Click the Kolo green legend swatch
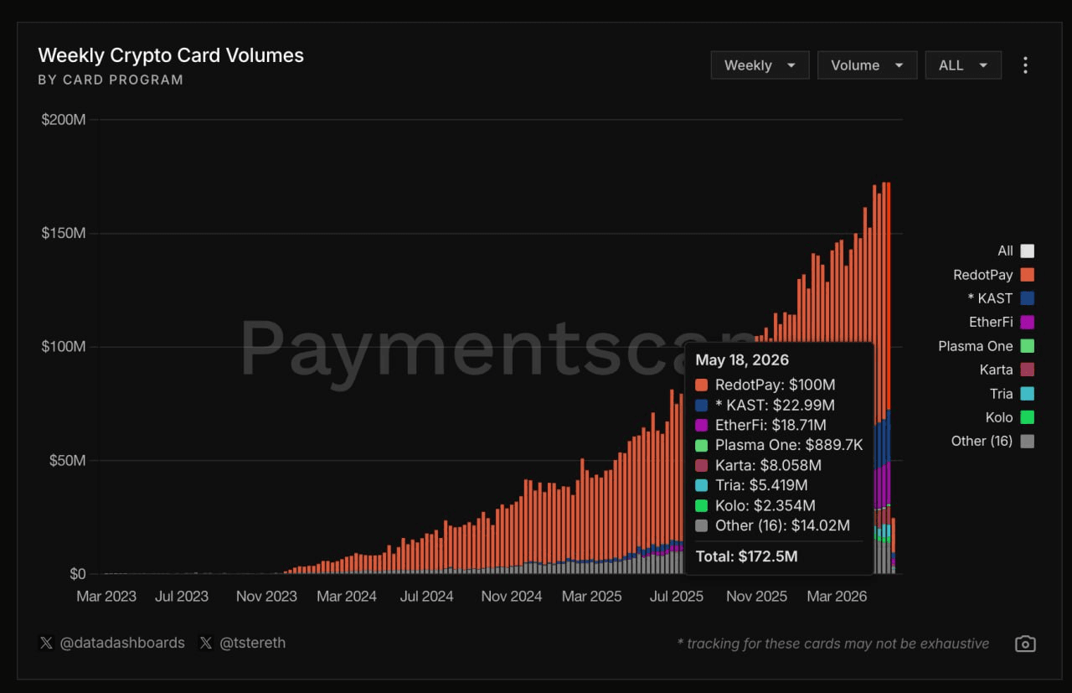This screenshot has width=1072, height=693. pyautogui.click(x=1028, y=417)
